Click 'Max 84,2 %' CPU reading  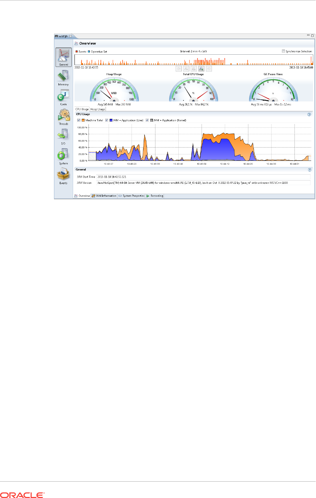202,105
